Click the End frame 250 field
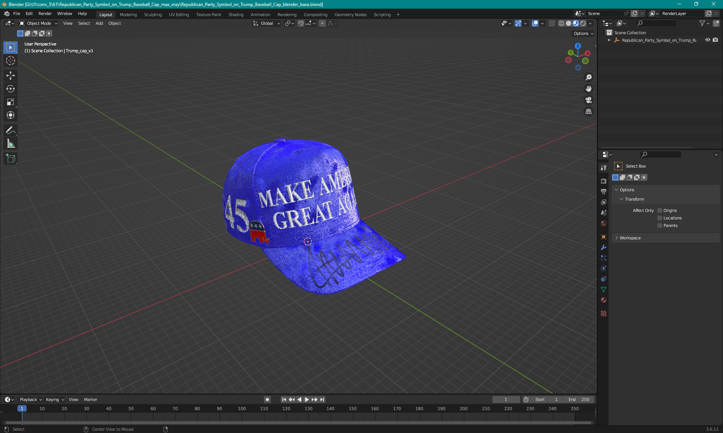Viewport: 723px width, 433px height. coord(579,400)
